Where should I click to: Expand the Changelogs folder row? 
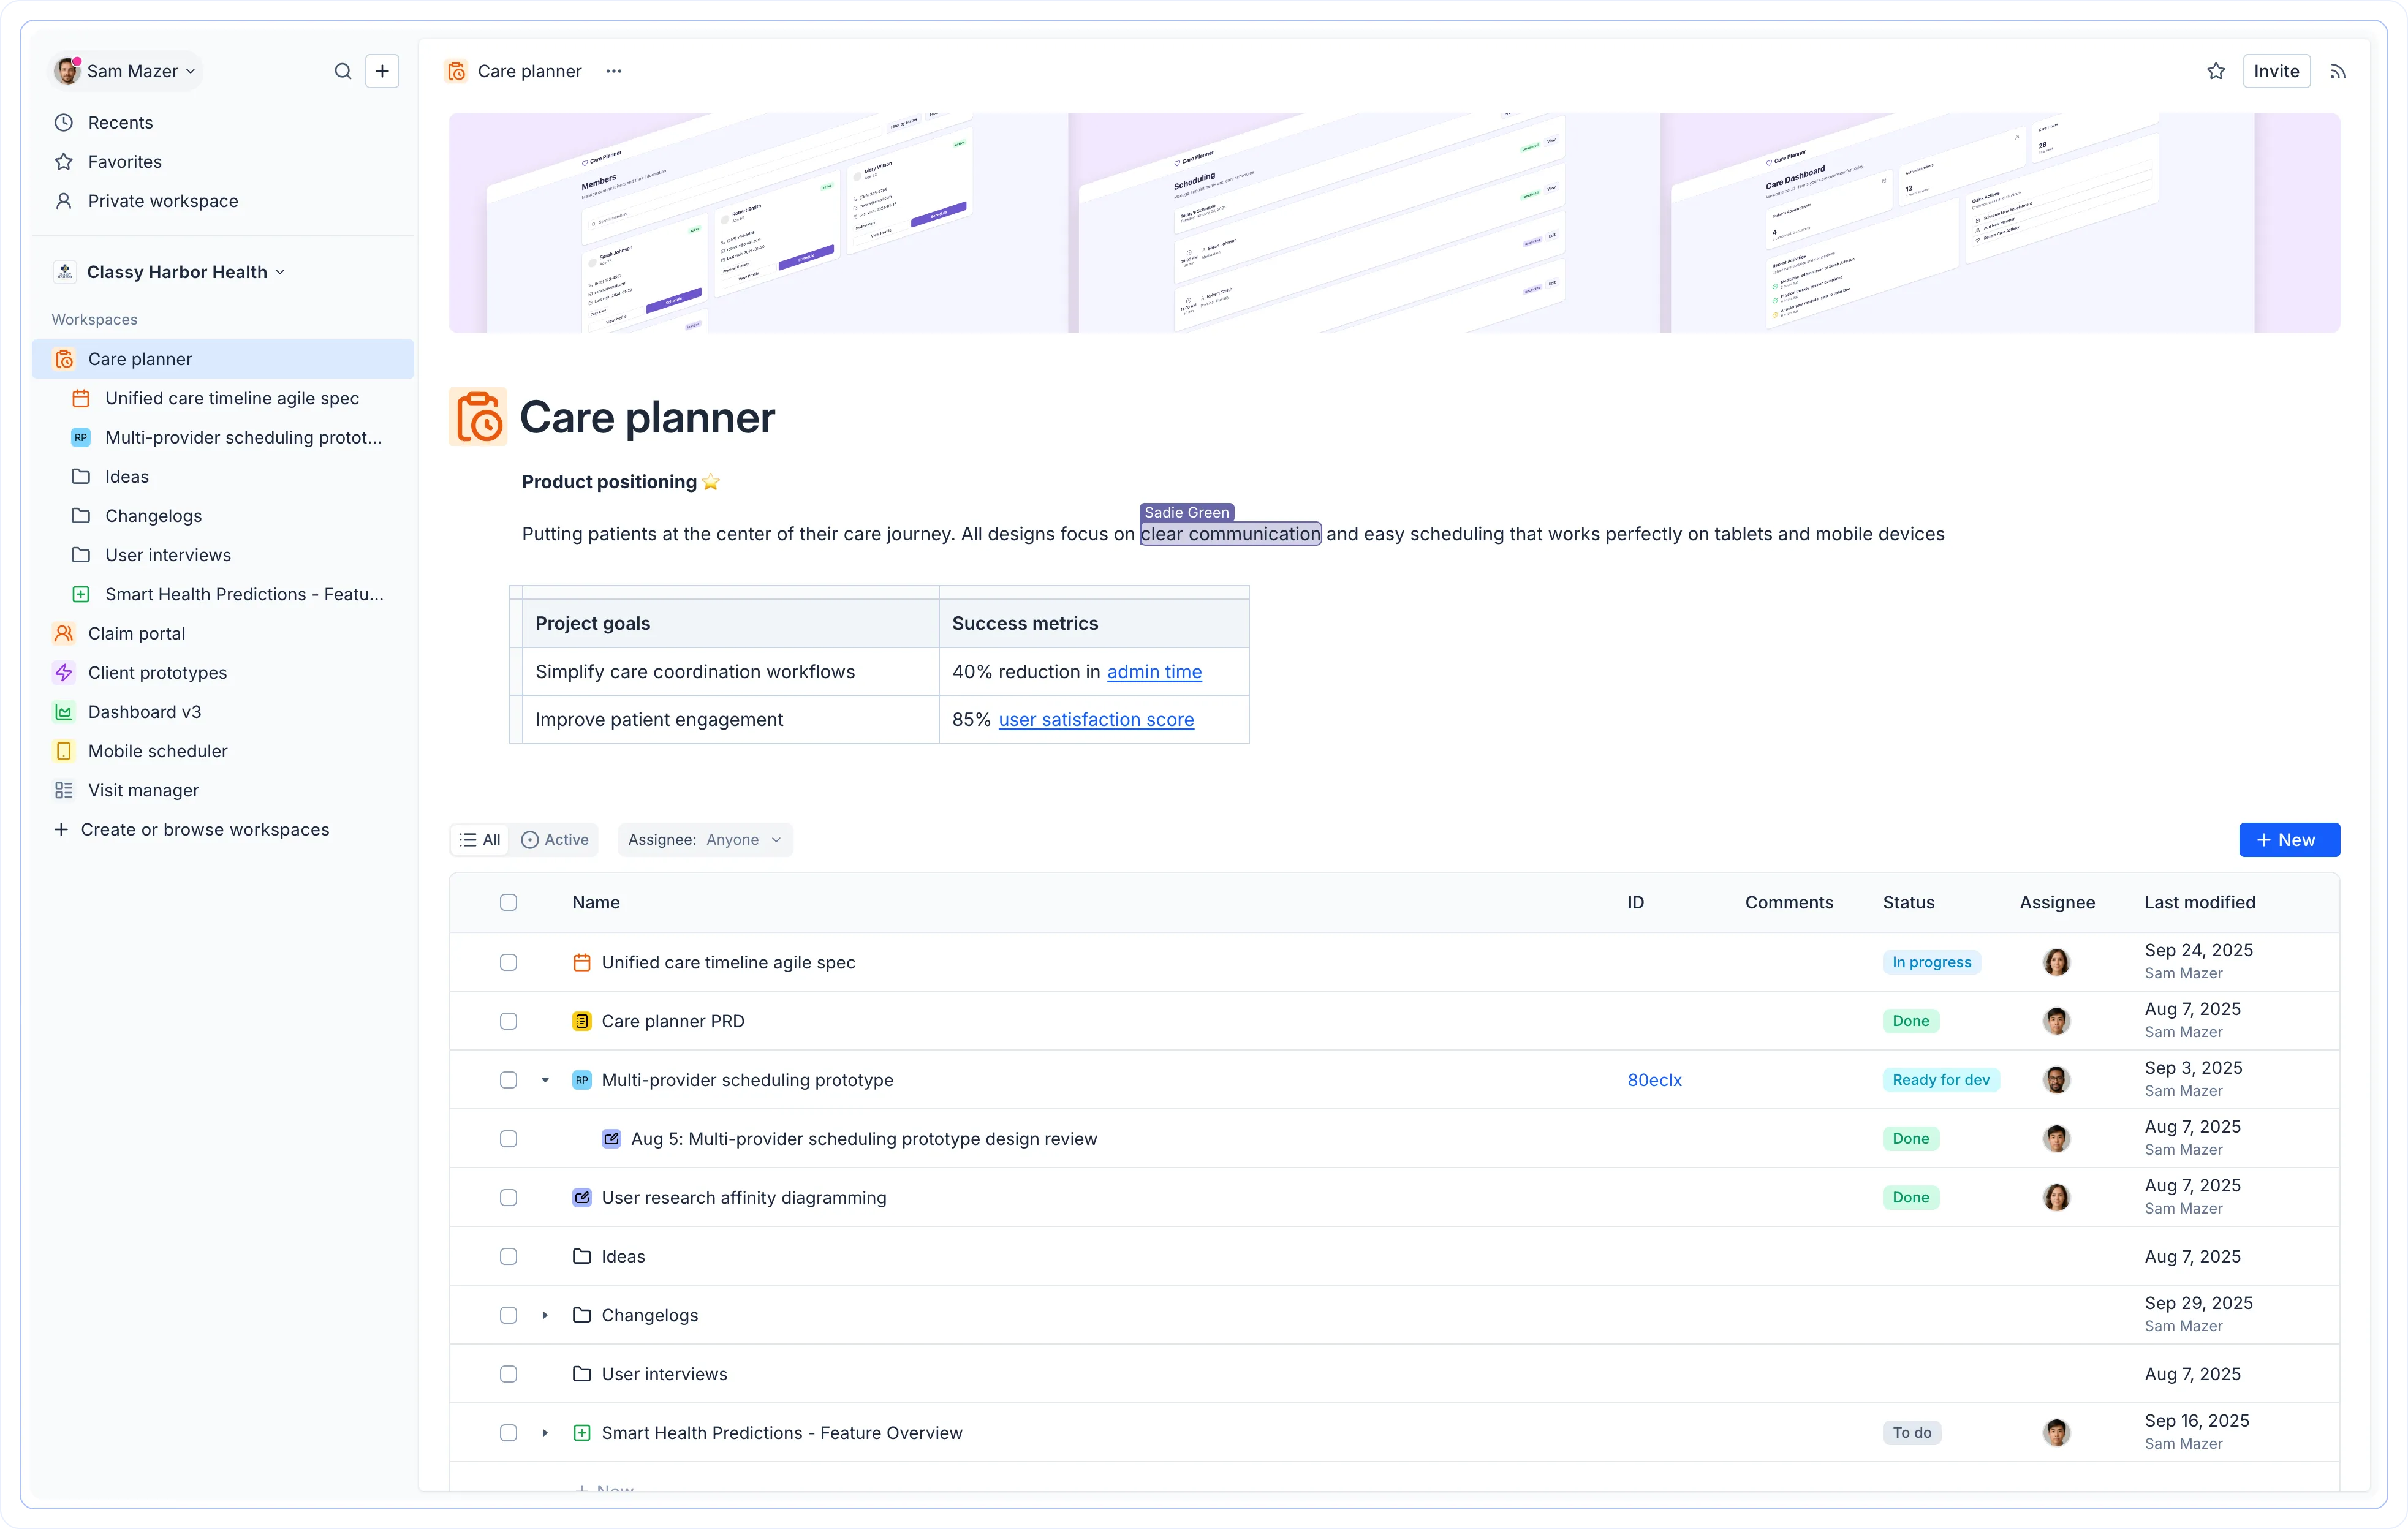545,1315
